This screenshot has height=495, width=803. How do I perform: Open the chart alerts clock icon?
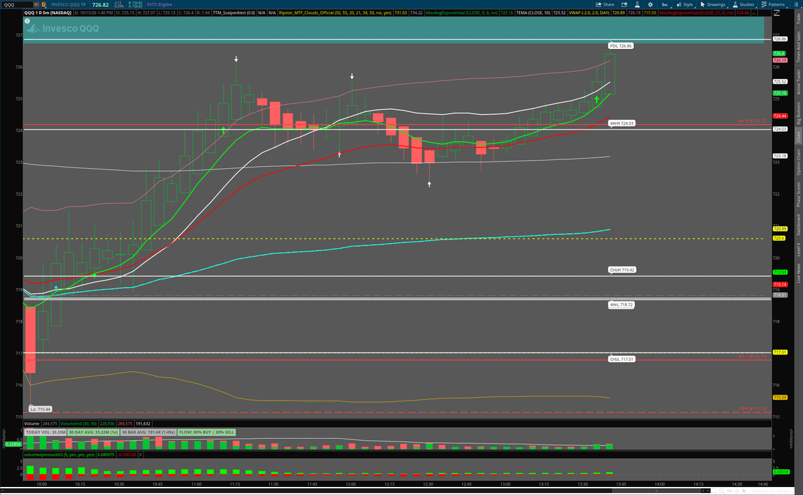point(624,5)
